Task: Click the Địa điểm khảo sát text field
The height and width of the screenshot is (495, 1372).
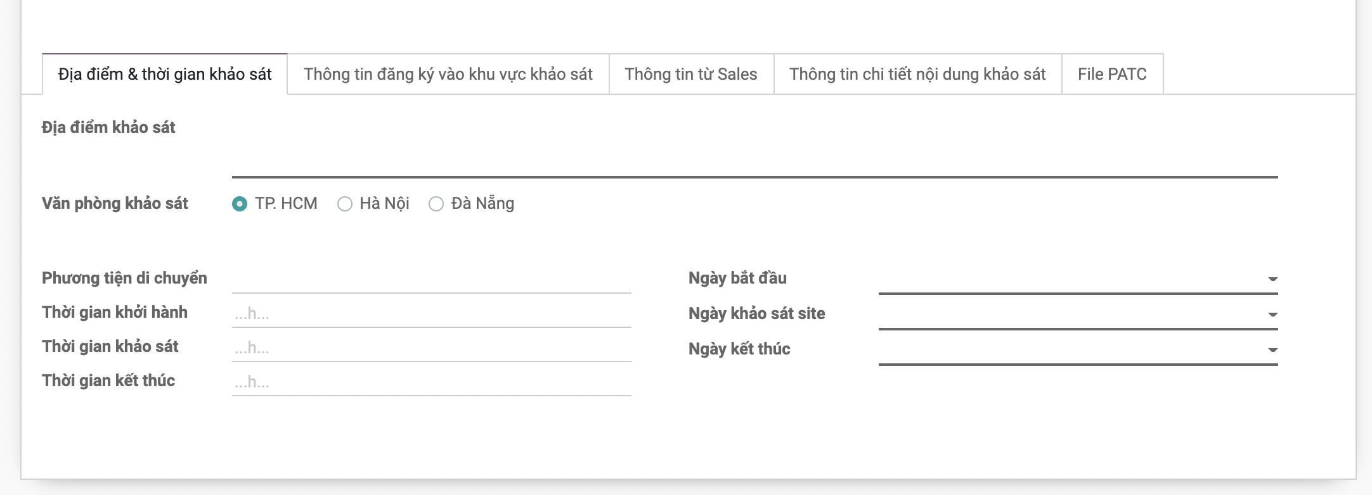Action: (x=754, y=165)
